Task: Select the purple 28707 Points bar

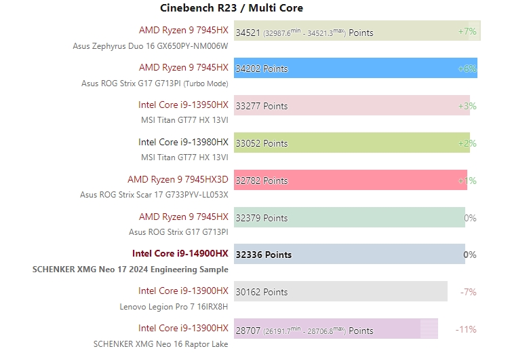Action: point(336,329)
